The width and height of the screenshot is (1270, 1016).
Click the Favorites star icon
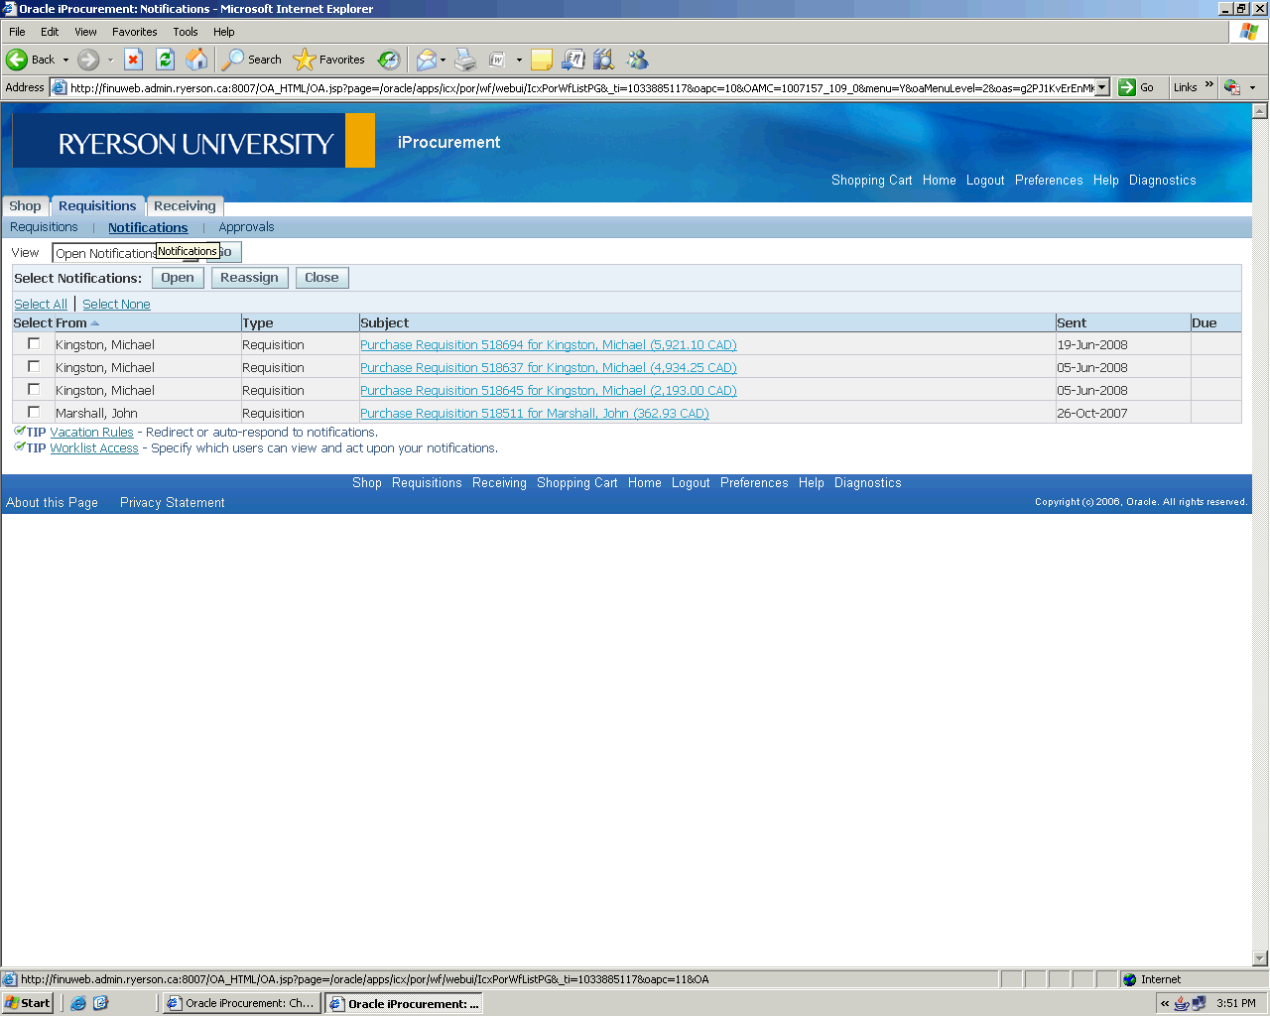[x=305, y=60]
